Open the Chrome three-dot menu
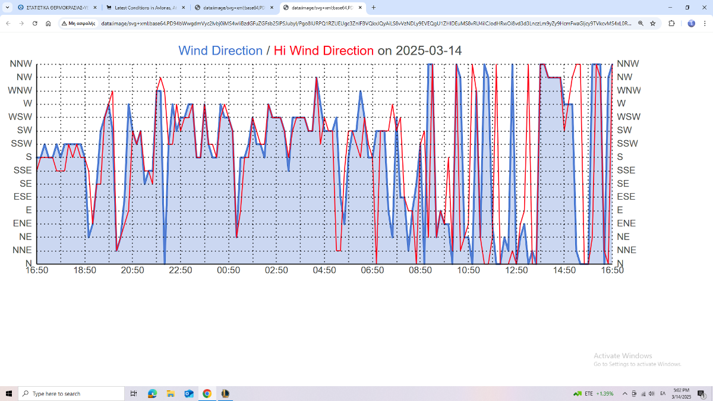Viewport: 713px width, 401px height. tap(705, 23)
